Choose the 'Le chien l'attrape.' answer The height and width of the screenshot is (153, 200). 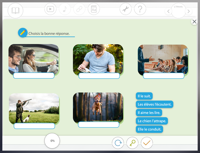point(152,121)
